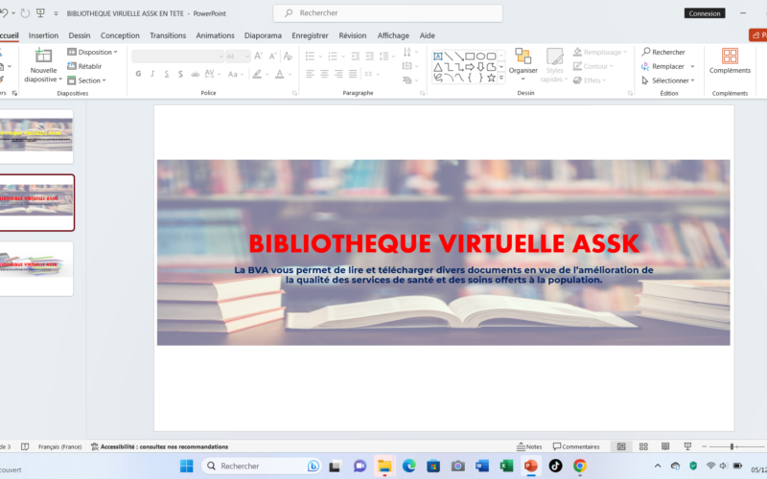Open the change case Aa dropdown
The height and width of the screenshot is (479, 767).
tap(235, 74)
